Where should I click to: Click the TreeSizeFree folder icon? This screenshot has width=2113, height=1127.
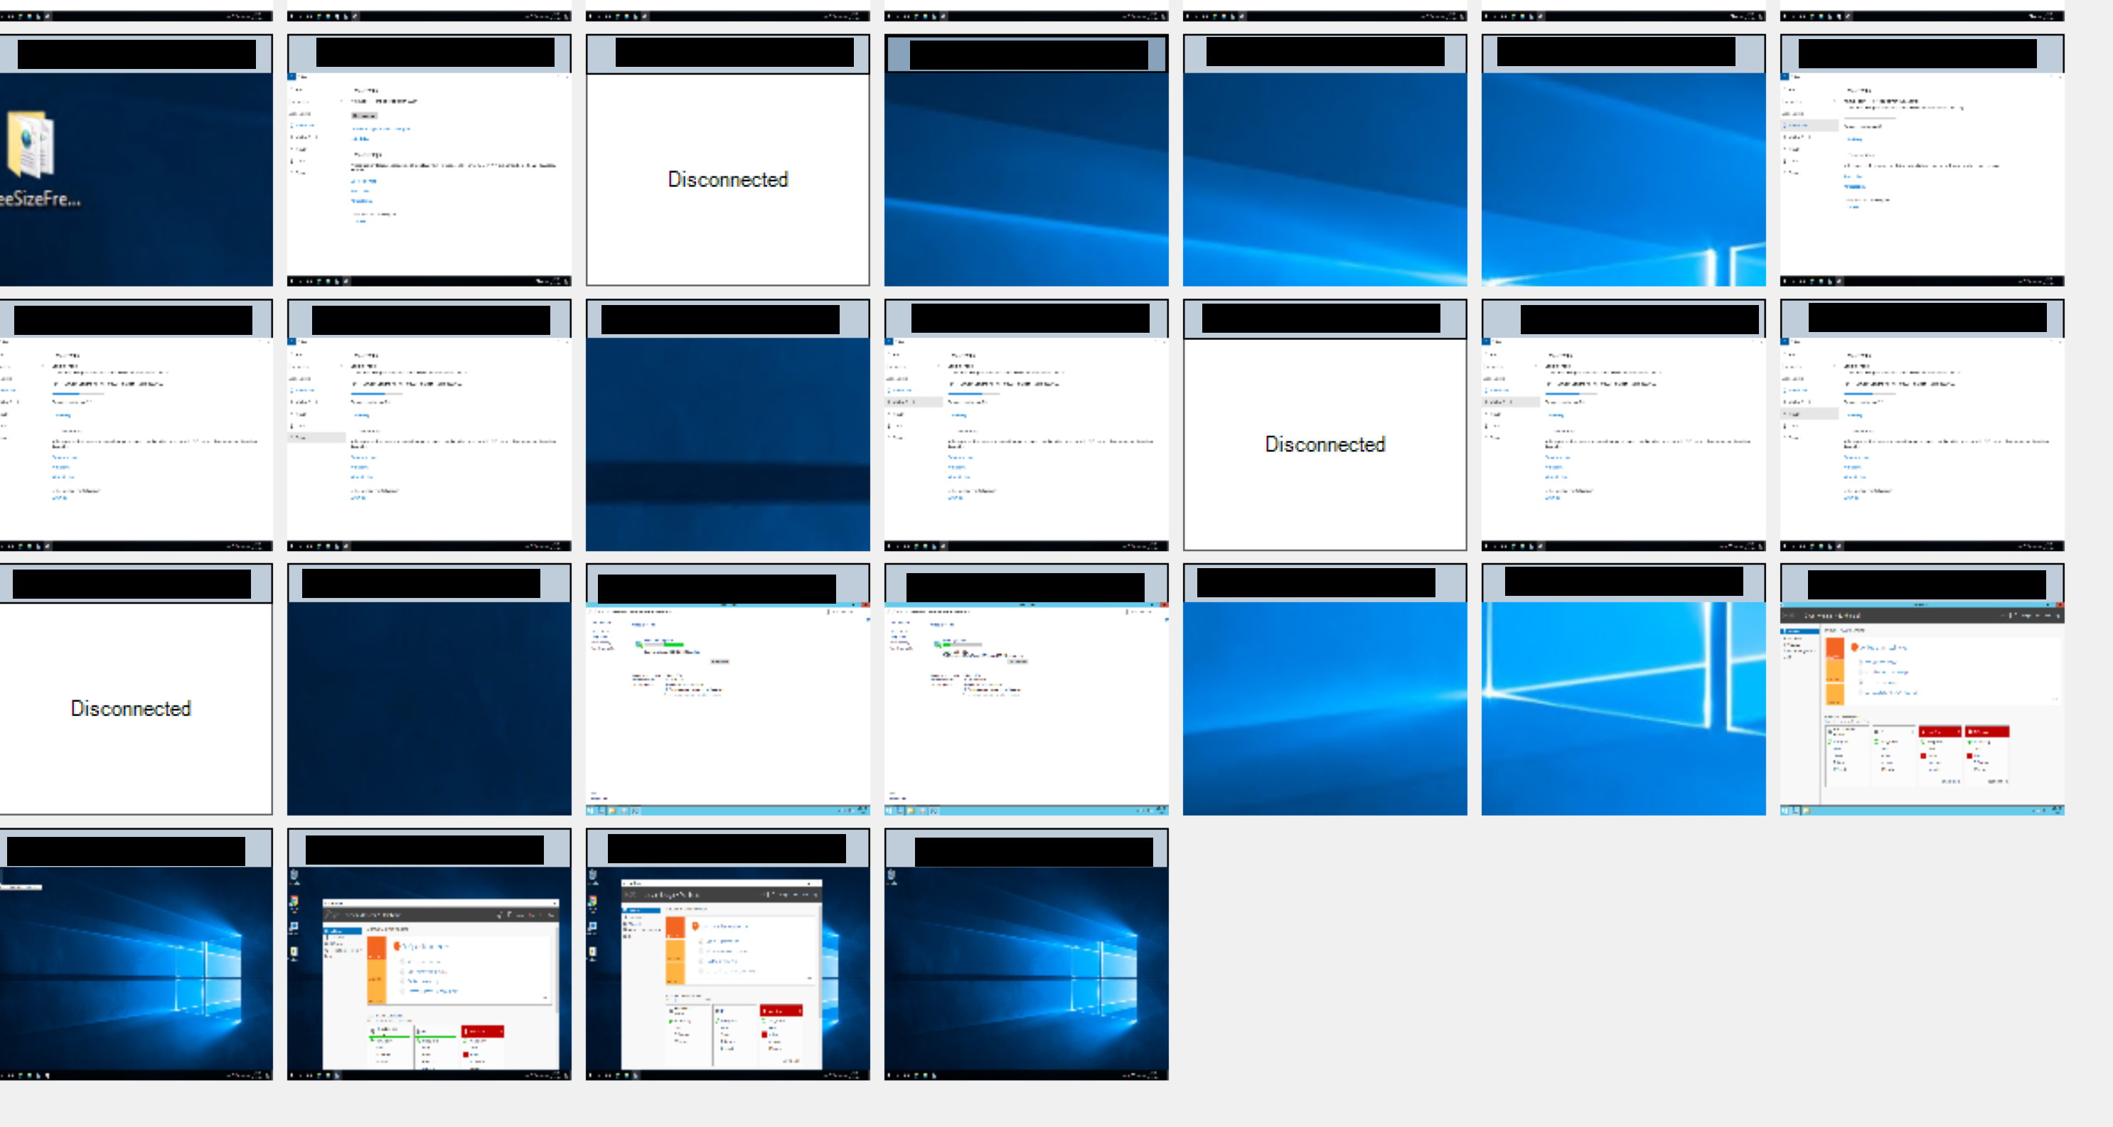pos(31,144)
